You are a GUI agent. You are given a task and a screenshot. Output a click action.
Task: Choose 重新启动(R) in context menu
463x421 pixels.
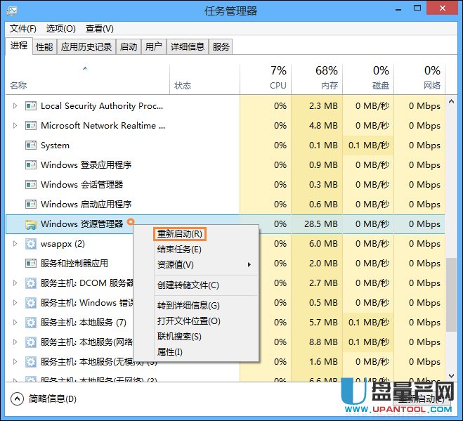pyautogui.click(x=180, y=234)
